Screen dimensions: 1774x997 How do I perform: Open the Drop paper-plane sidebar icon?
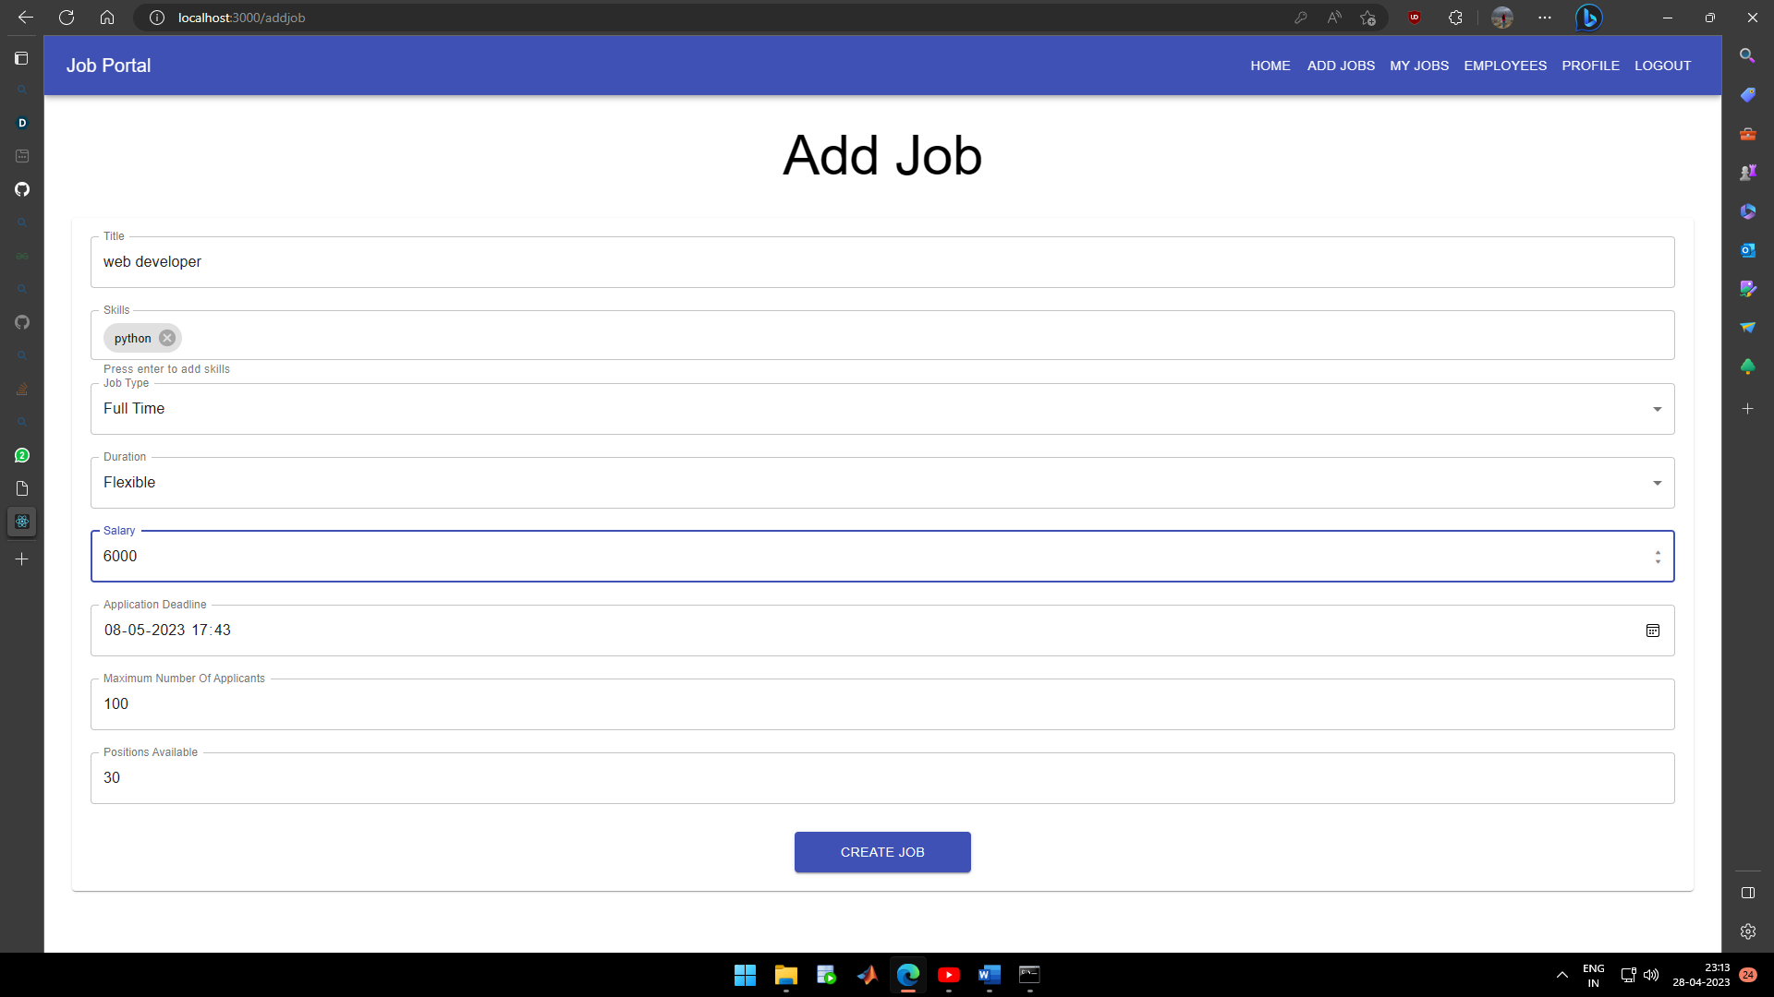[1748, 328]
